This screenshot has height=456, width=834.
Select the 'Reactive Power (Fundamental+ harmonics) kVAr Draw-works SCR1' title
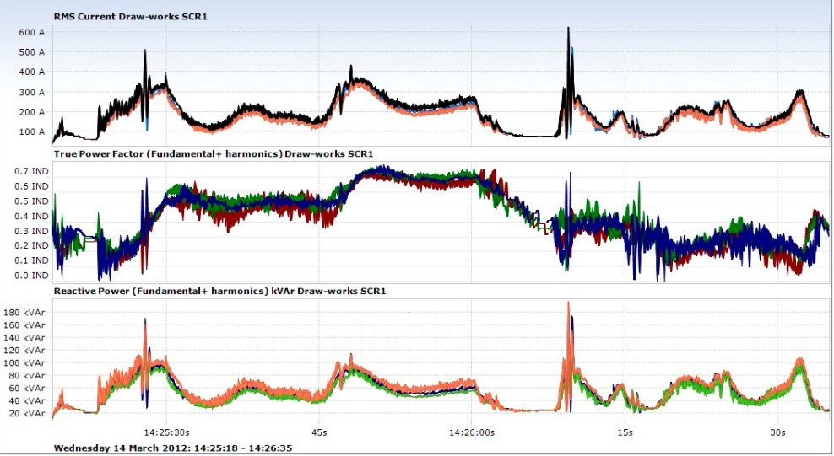click(219, 291)
